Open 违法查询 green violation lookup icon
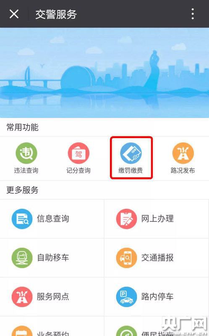 pos(26,153)
